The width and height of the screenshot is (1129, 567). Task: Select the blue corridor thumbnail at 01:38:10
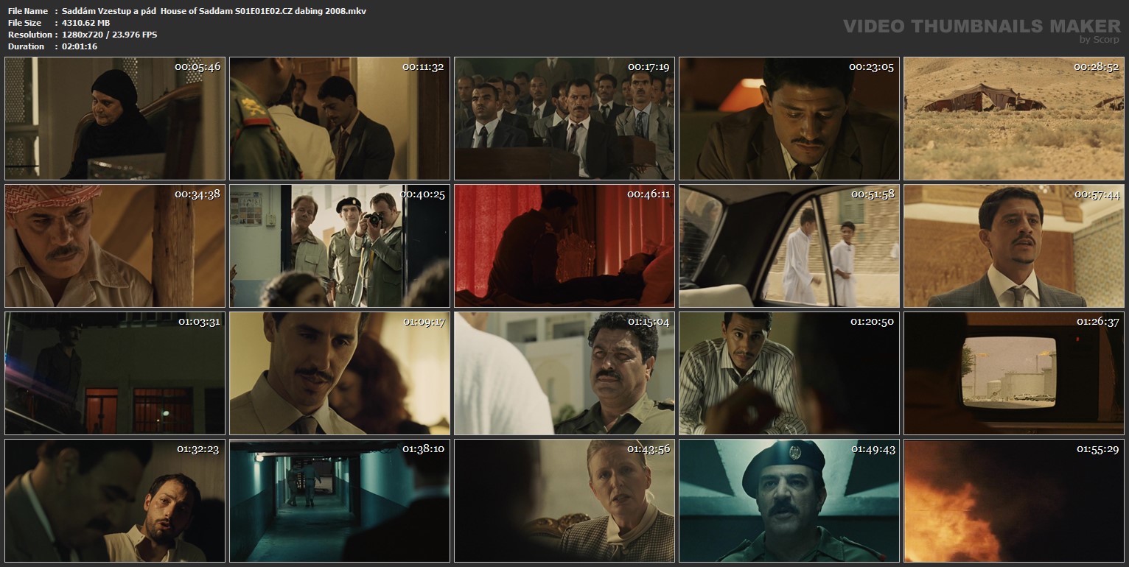coord(339,501)
